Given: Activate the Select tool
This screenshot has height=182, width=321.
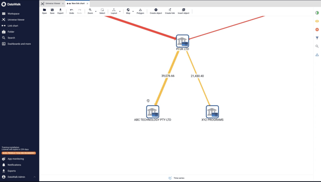Looking at the screenshot, I should (x=102, y=10).
